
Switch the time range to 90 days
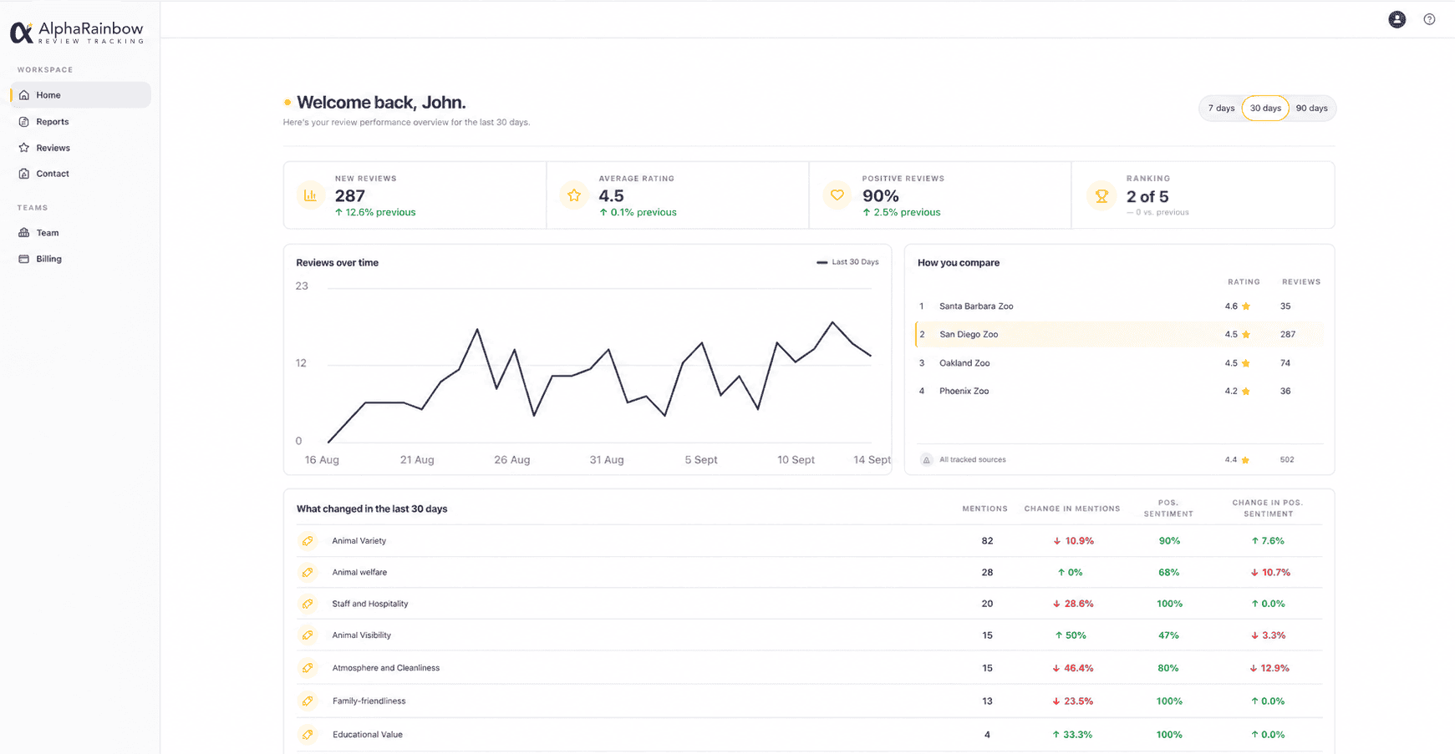tap(1311, 109)
